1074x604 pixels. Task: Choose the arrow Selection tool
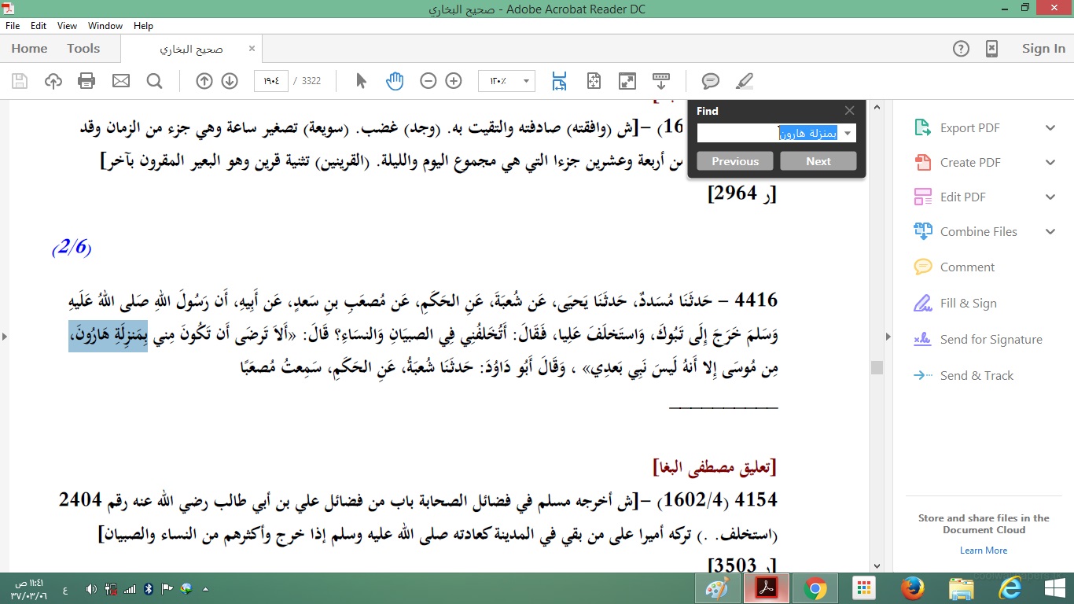361,81
